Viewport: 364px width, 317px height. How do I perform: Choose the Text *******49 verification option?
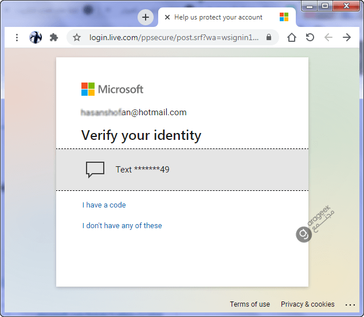182,170
